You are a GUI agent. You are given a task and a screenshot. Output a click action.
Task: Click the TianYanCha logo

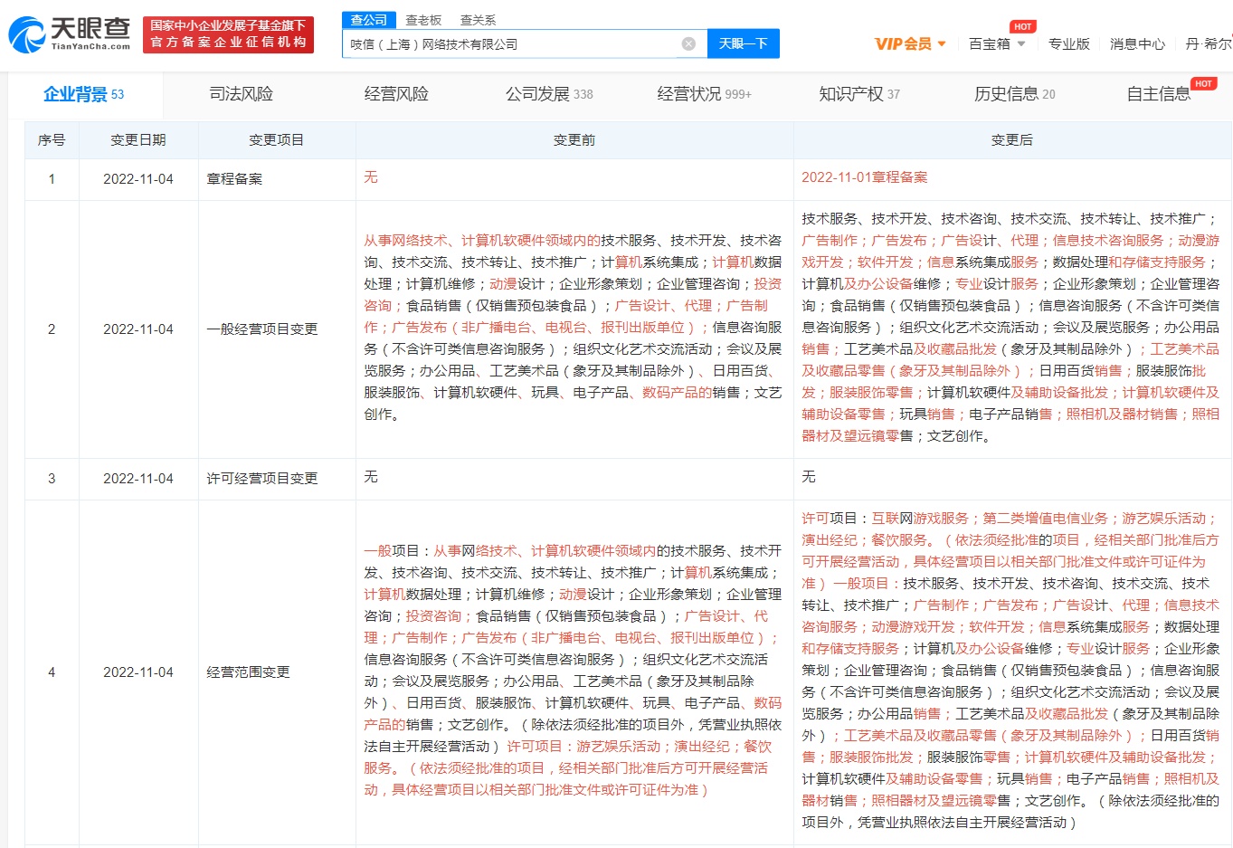[x=71, y=34]
